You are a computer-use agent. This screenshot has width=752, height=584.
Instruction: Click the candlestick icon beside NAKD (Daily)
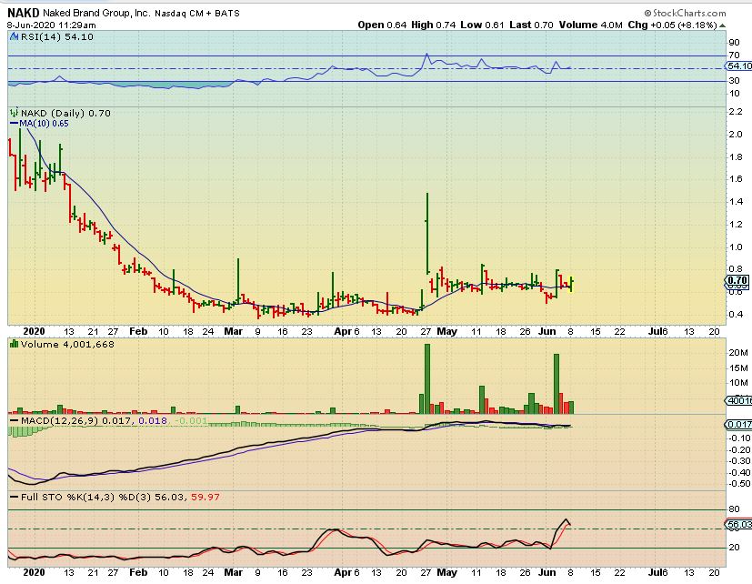13,113
